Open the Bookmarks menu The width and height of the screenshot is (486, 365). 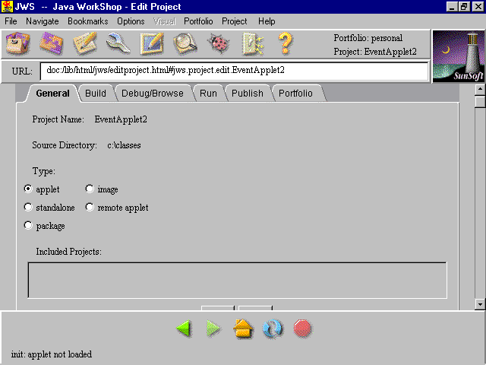pos(88,21)
